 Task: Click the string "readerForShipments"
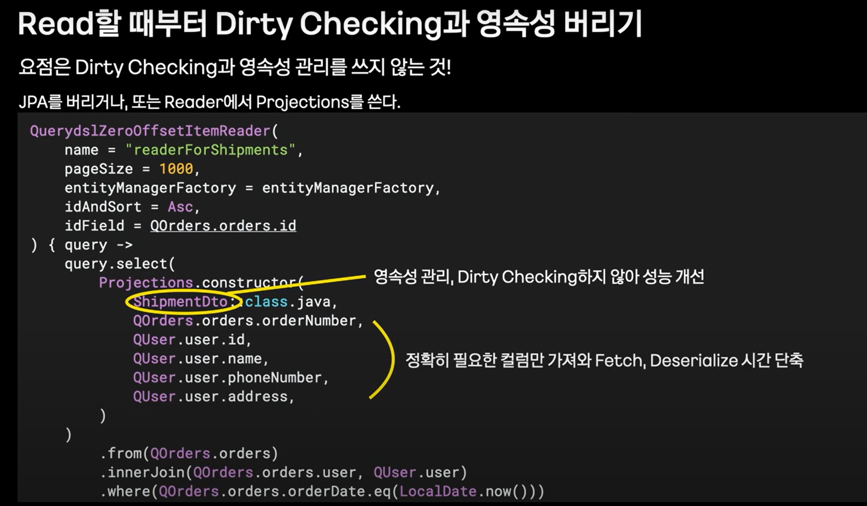click(210, 150)
